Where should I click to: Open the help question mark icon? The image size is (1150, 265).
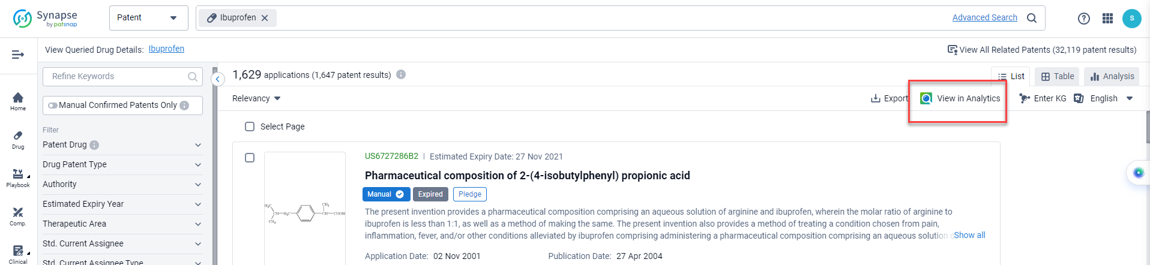[1083, 19]
